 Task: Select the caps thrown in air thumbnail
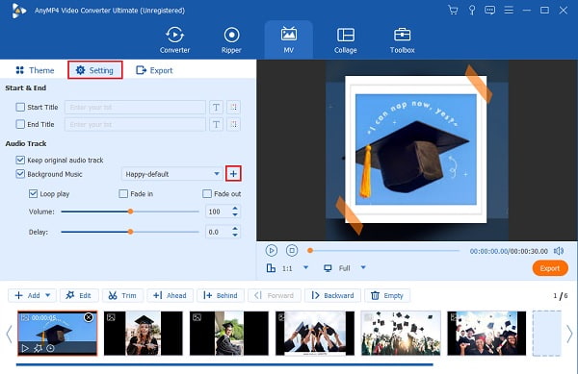[401, 334]
